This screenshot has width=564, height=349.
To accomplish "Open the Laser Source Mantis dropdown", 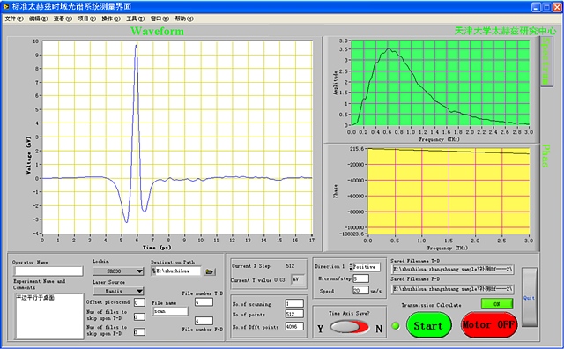I will coord(118,291).
